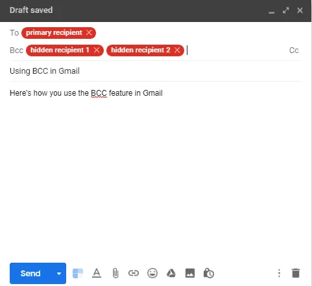Remove hidden recipient 2 from Bcc
The image size is (312, 286).
click(x=177, y=50)
